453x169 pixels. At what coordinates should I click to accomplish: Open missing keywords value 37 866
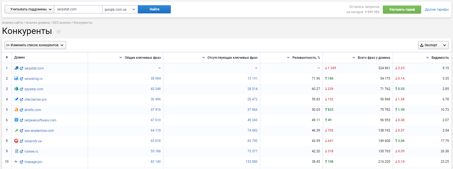(253, 110)
